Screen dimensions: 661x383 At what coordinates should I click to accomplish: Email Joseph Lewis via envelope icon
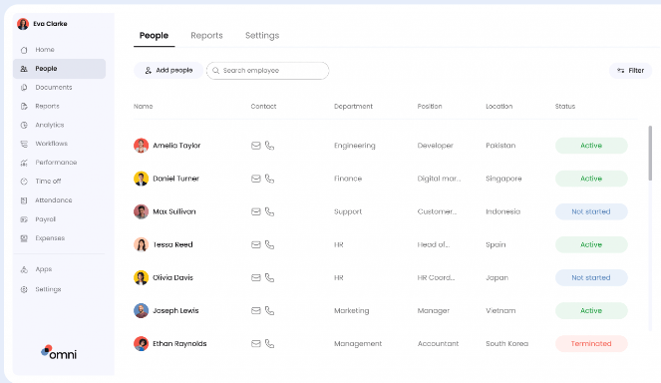[x=256, y=311]
